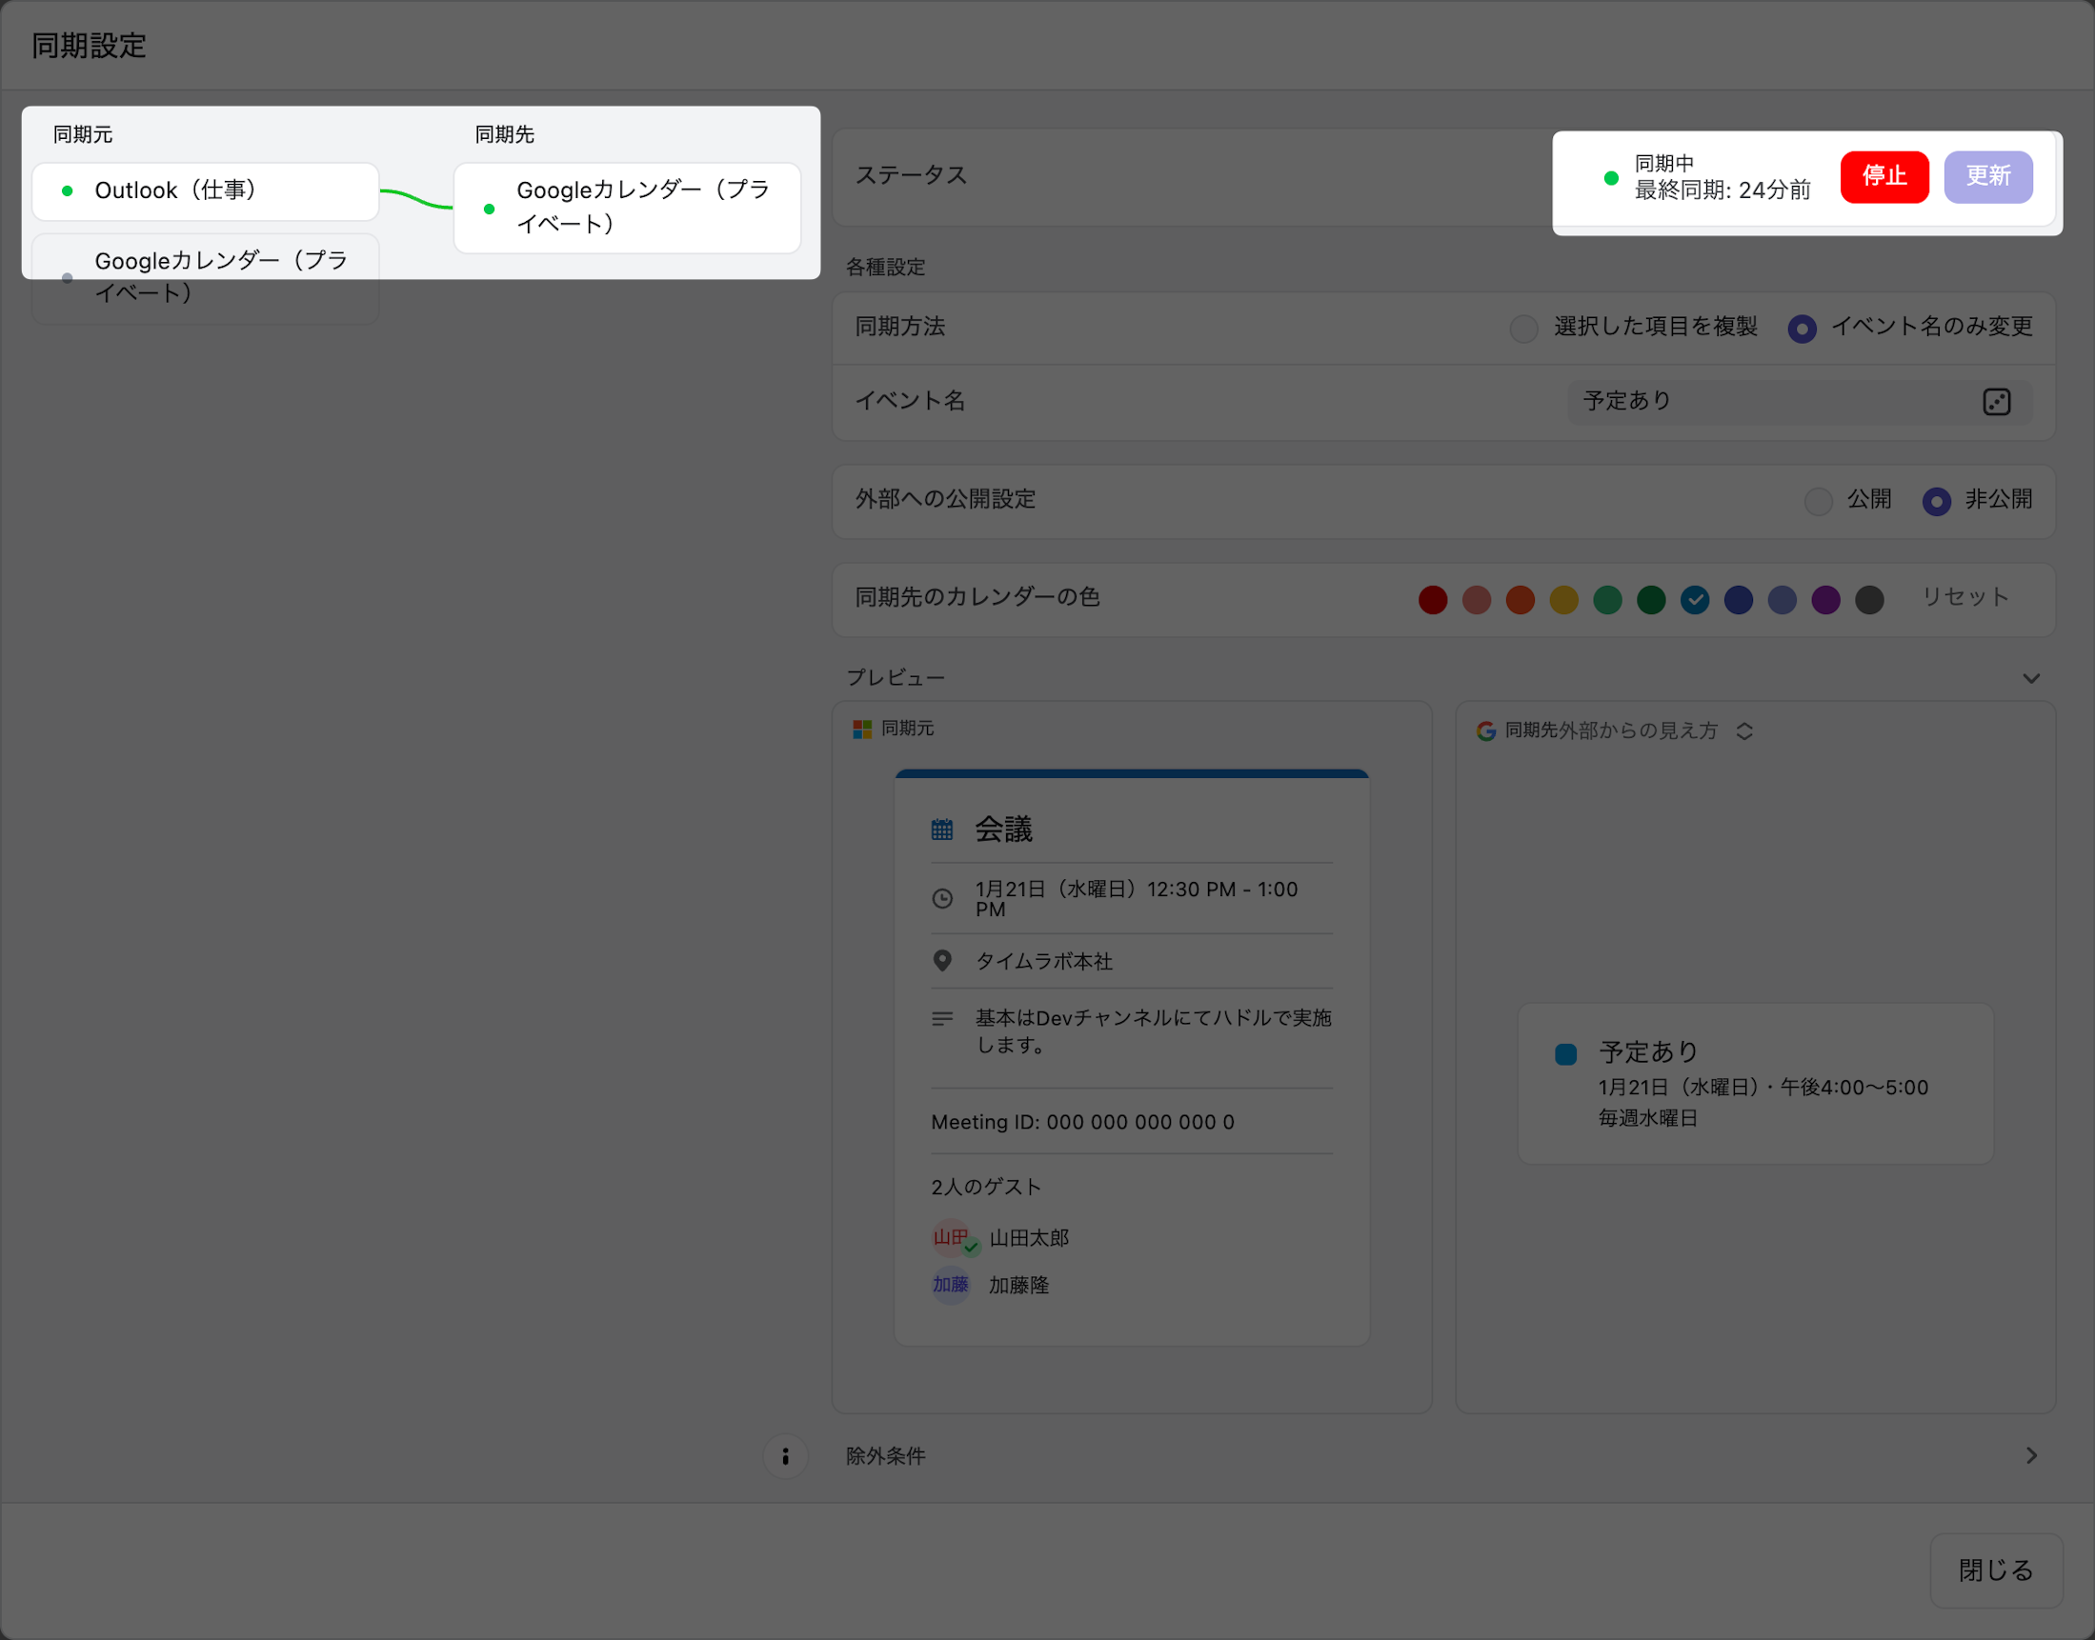Pick the dark red calendar color
Screen dimensions: 2095x1640
point(1432,600)
